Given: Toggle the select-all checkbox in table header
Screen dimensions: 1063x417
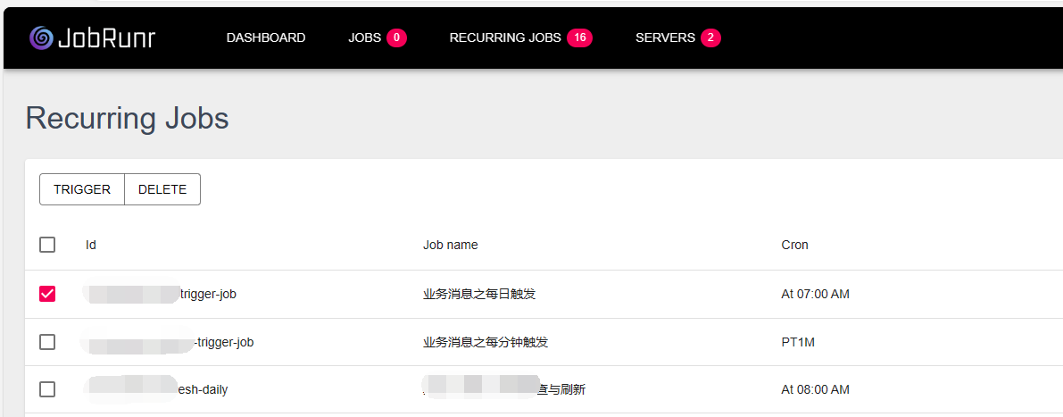Looking at the screenshot, I should 47,245.
